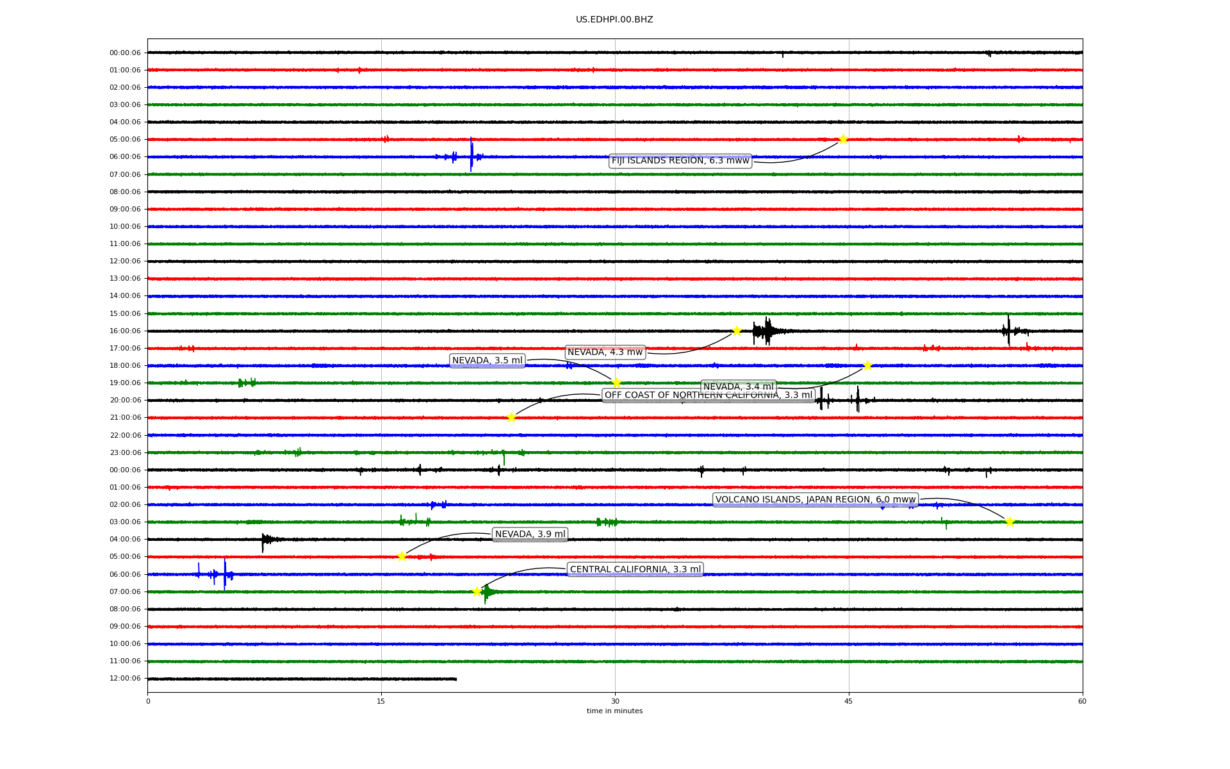Click the 16:00:06 time row label
1230x769 pixels.
click(125, 331)
